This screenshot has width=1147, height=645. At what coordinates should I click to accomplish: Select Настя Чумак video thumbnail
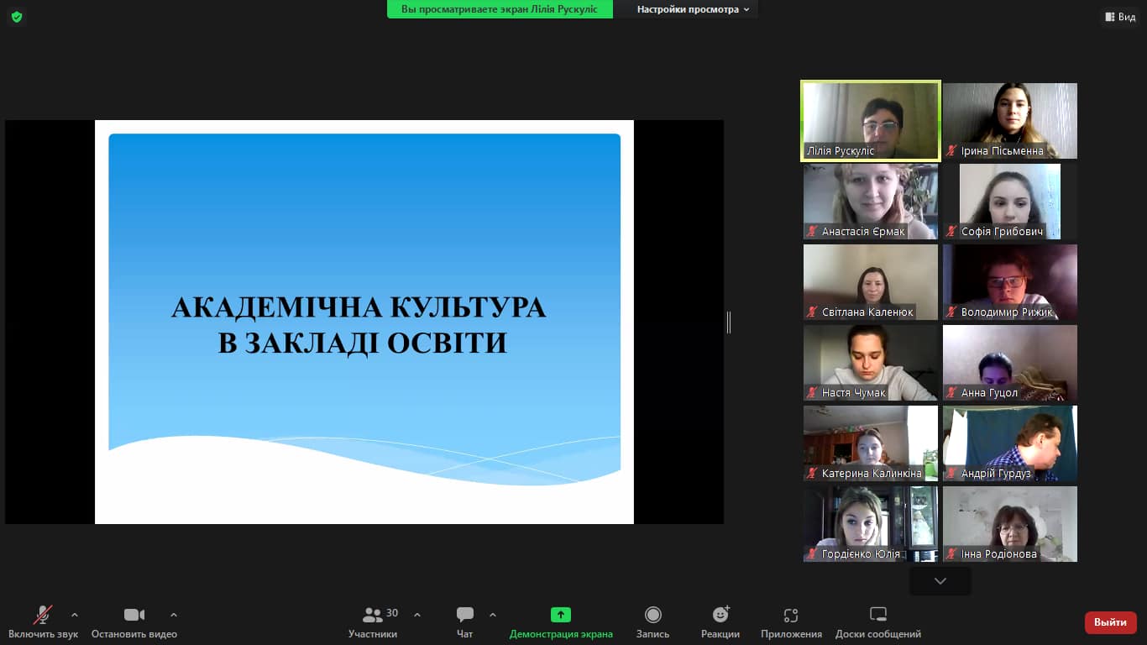871,363
